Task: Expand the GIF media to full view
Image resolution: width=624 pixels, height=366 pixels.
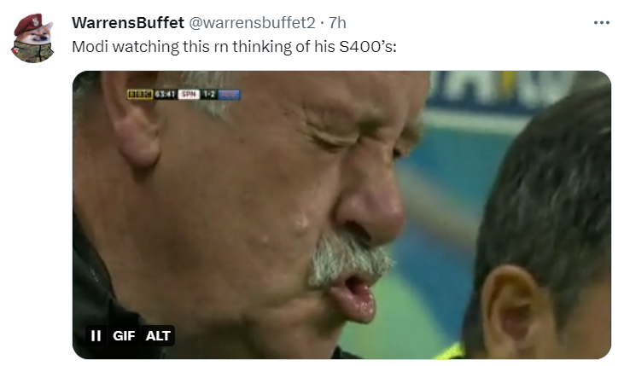Action: point(341,215)
